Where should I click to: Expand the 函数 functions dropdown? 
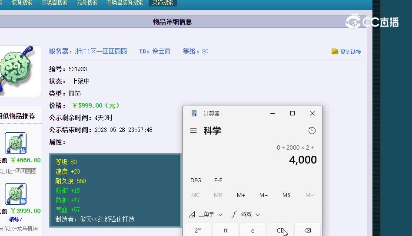246,214
